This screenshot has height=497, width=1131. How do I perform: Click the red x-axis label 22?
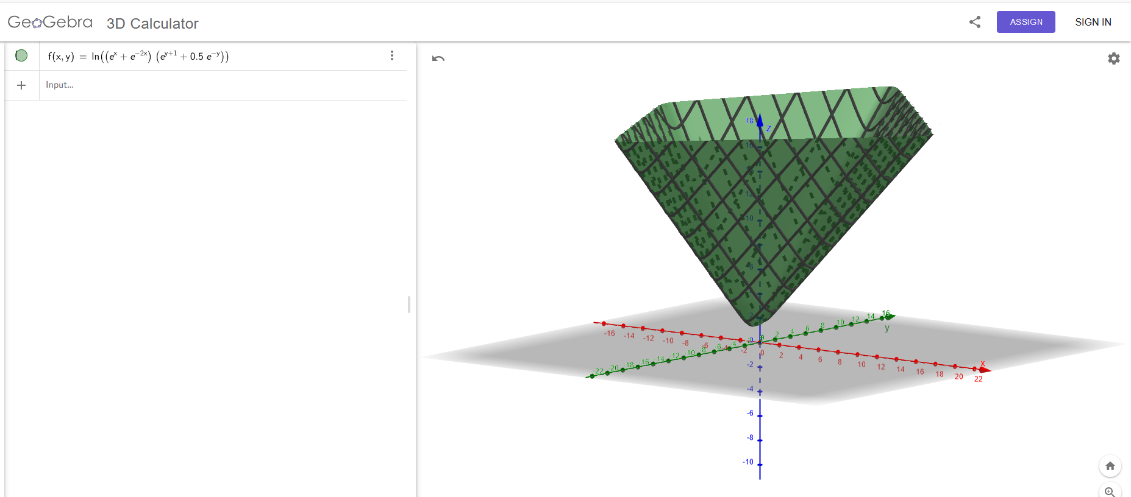[979, 379]
